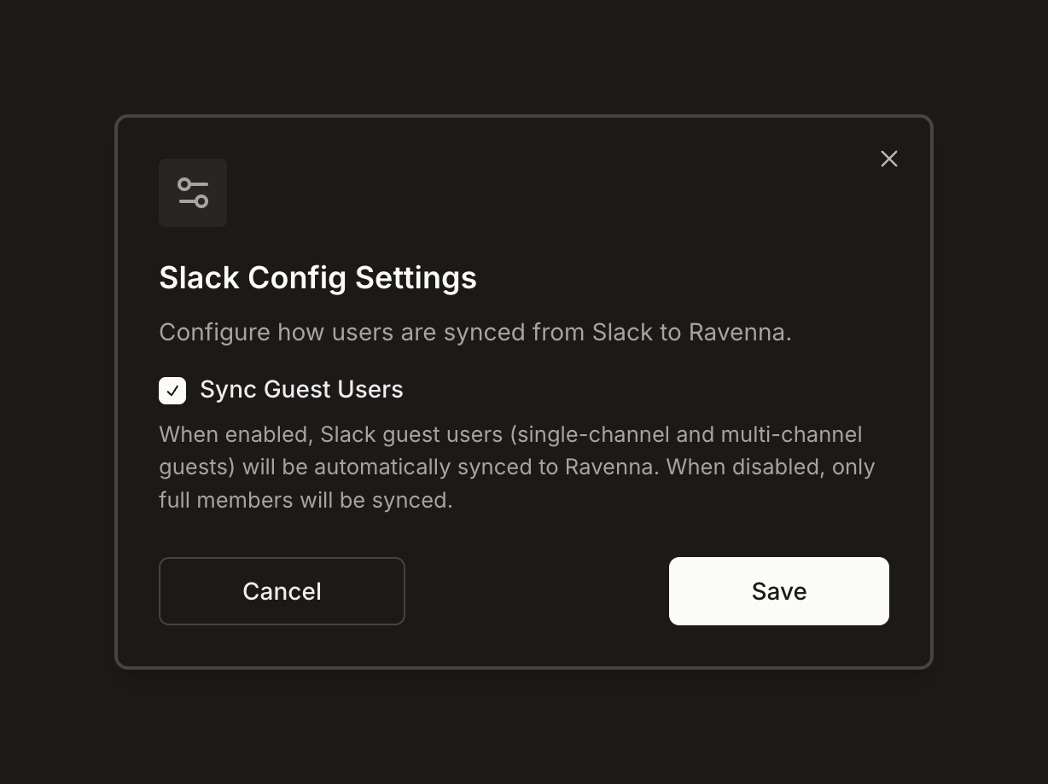Save the Slack config settings
This screenshot has height=784, width=1048.
[x=778, y=591]
